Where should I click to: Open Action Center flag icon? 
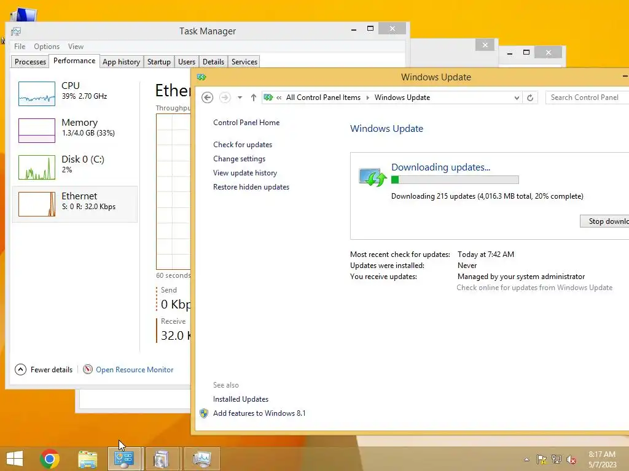[542, 459]
